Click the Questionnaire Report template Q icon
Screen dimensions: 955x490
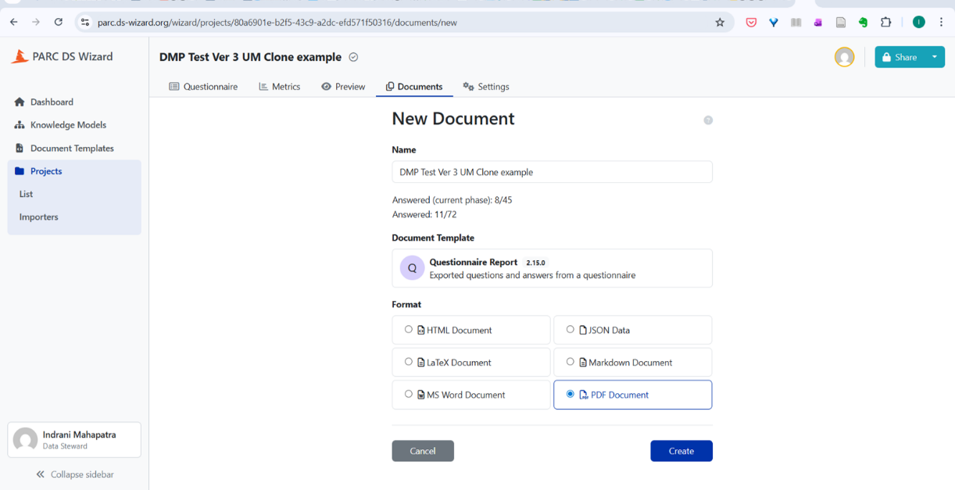point(412,268)
